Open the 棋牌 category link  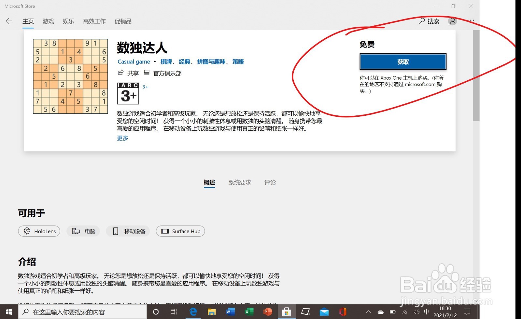(x=166, y=62)
